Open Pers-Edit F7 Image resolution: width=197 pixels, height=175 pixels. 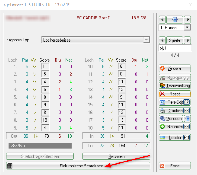(x=175, y=102)
